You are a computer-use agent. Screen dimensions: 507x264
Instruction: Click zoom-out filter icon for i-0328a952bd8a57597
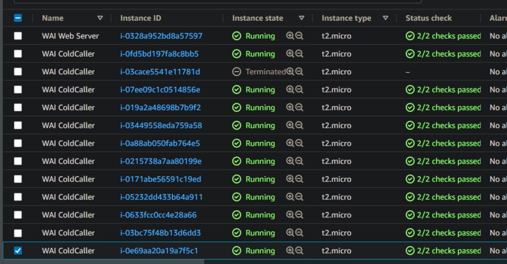299,36
